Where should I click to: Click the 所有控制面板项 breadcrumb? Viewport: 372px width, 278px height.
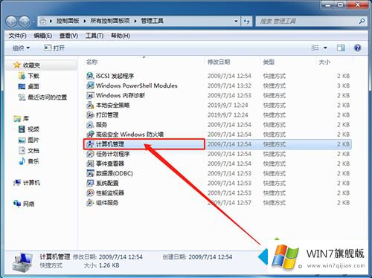pos(110,21)
